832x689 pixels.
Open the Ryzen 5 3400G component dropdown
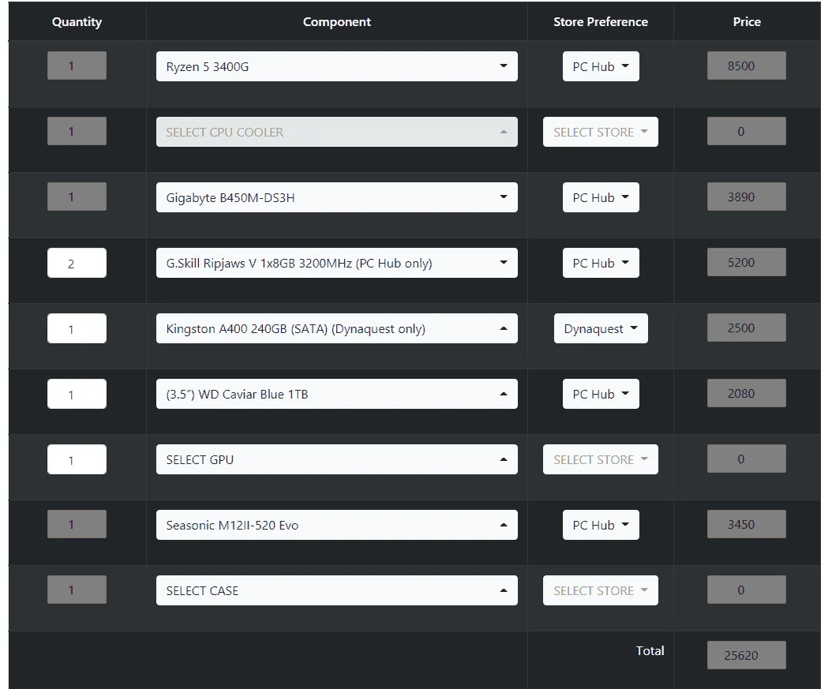[336, 66]
